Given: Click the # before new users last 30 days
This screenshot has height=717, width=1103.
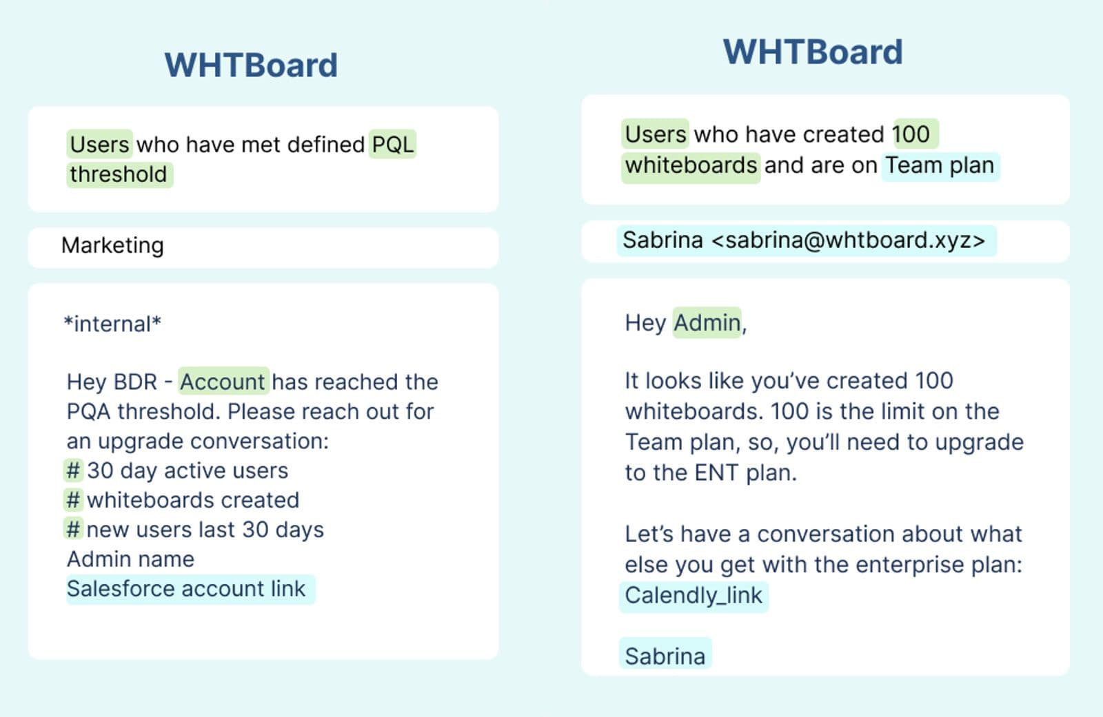Looking at the screenshot, I should (73, 530).
